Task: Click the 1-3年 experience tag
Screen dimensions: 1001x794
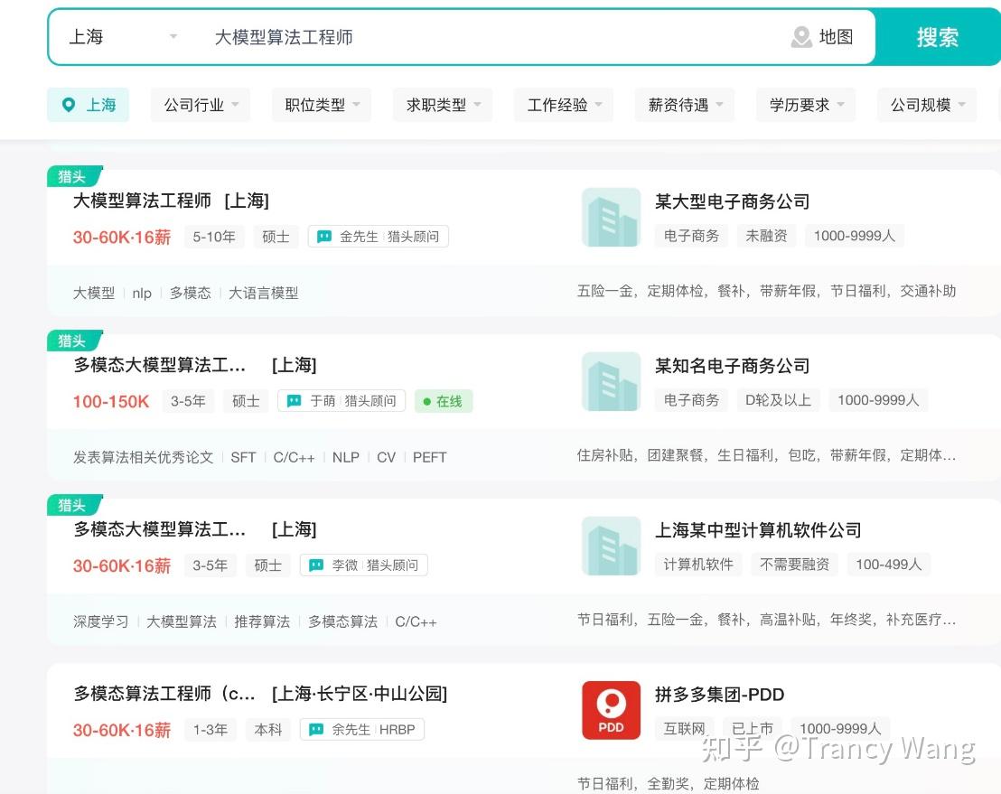Action: click(x=210, y=730)
